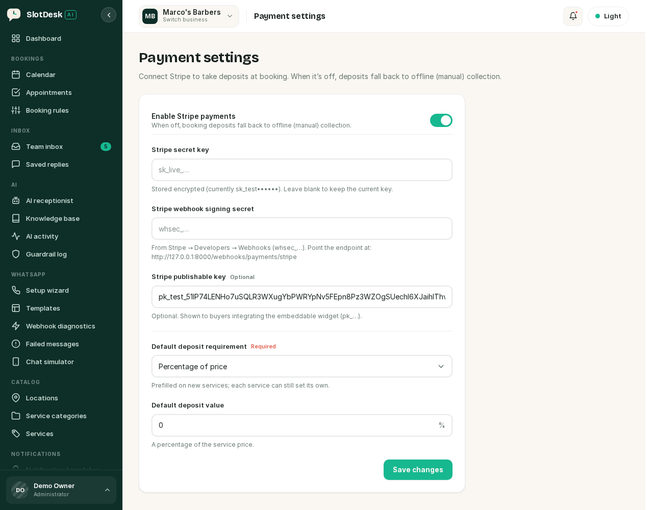Click the Save changes button
Viewport: 653px width, 510px height.
418,470
